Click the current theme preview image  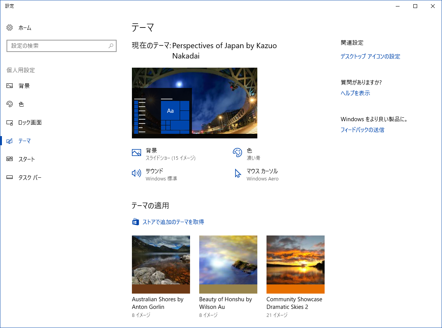coord(195,103)
